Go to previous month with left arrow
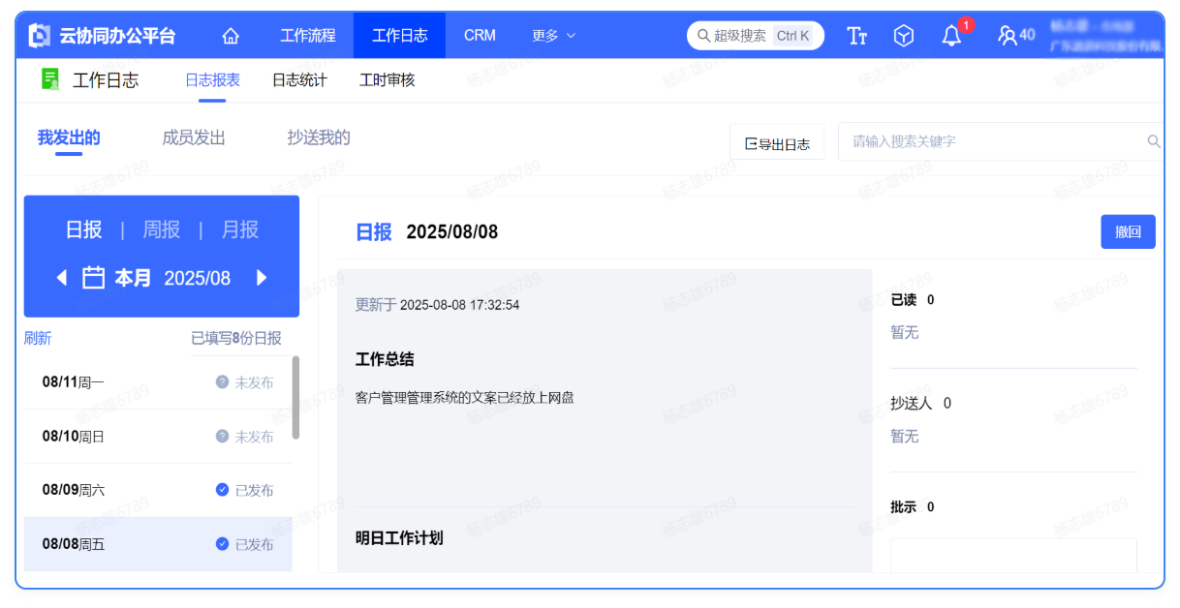Image resolution: width=1180 pixels, height=608 pixels. pos(62,278)
